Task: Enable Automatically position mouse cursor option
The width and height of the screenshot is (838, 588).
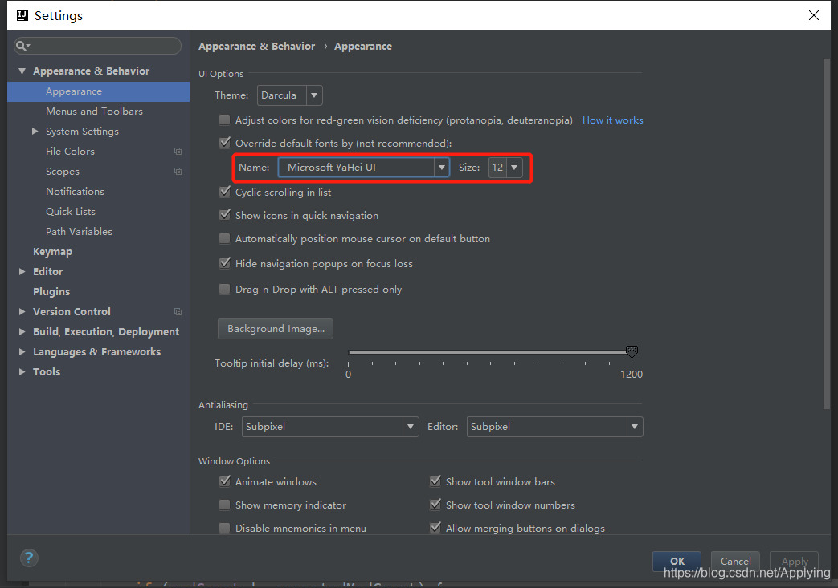Action: pyautogui.click(x=224, y=238)
